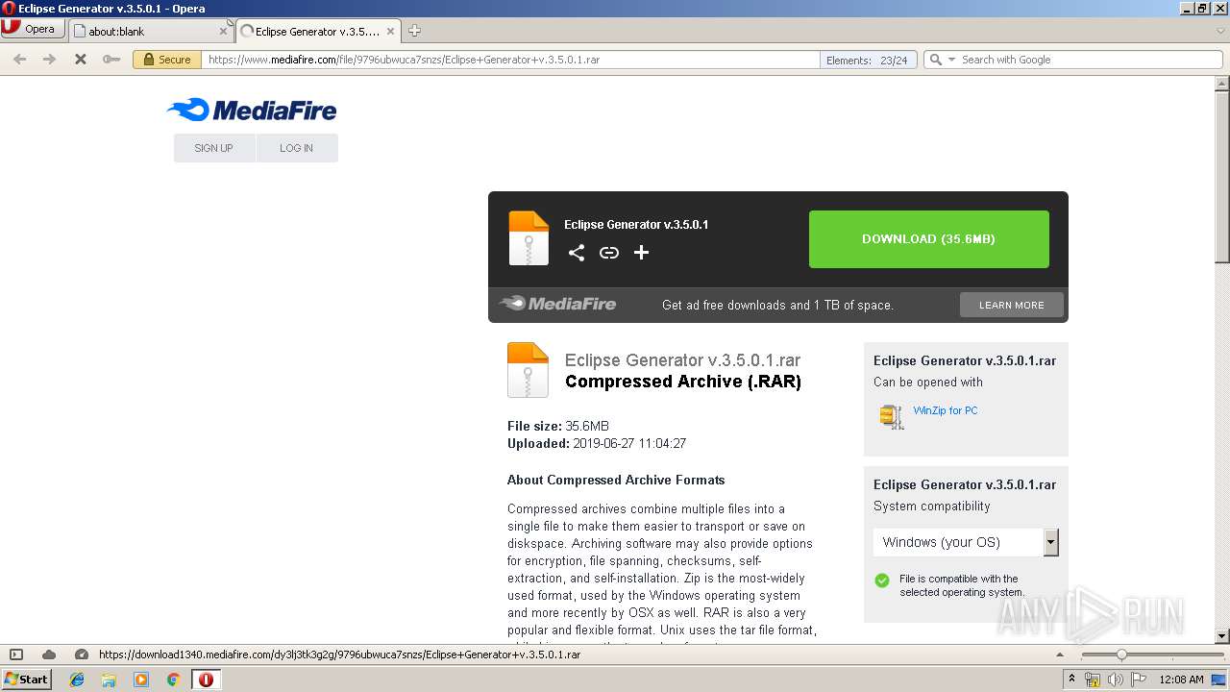Open Internet Explorer from taskbar
The width and height of the screenshot is (1230, 692).
pos(77,680)
